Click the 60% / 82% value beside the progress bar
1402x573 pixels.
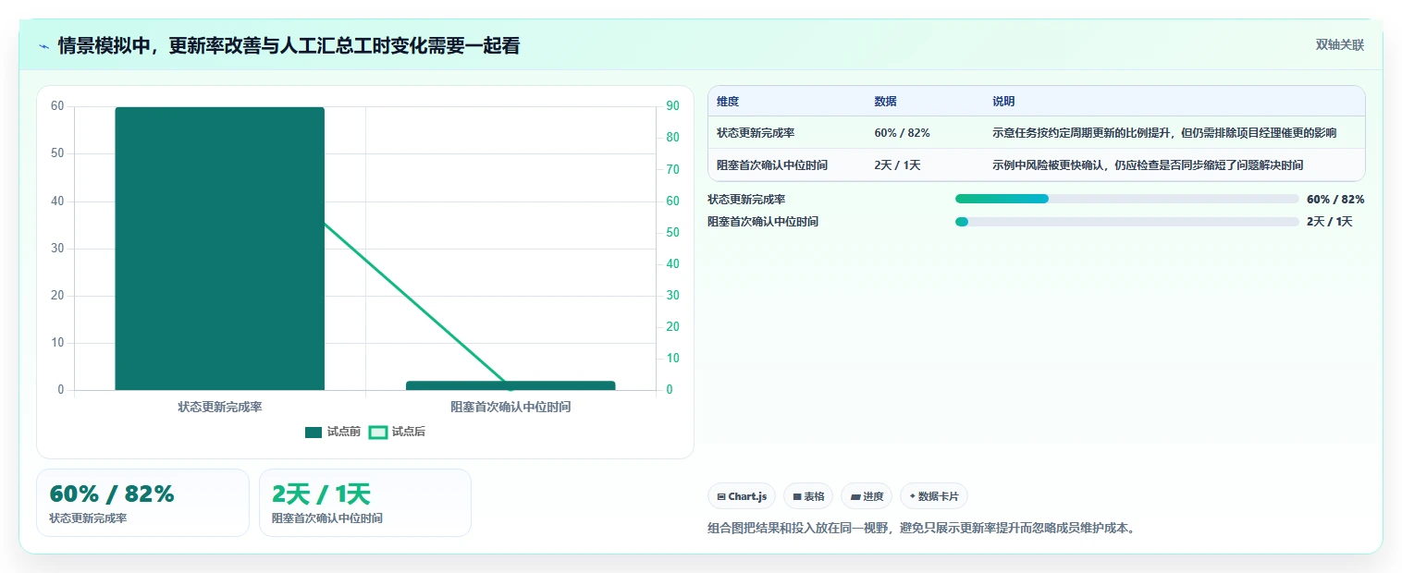(x=1335, y=200)
